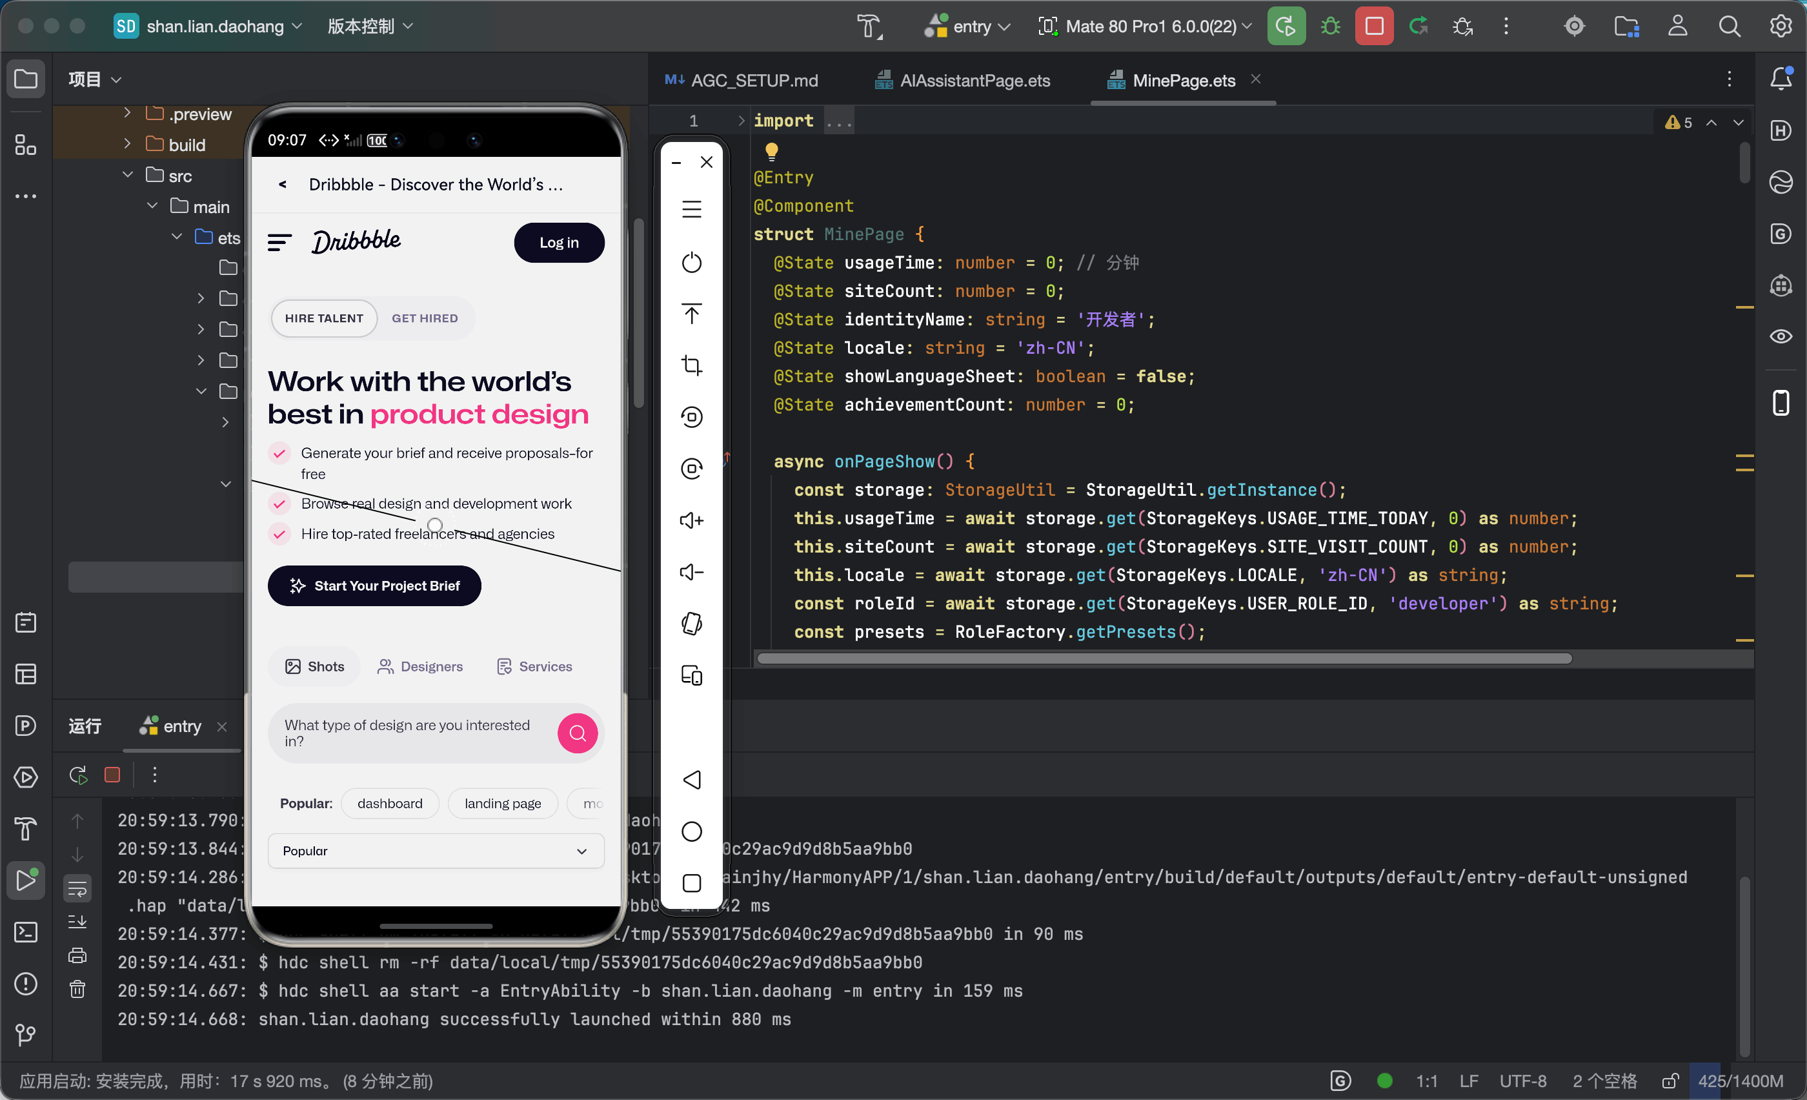
Task: Open the Project tool window folder icon
Action: 26,79
